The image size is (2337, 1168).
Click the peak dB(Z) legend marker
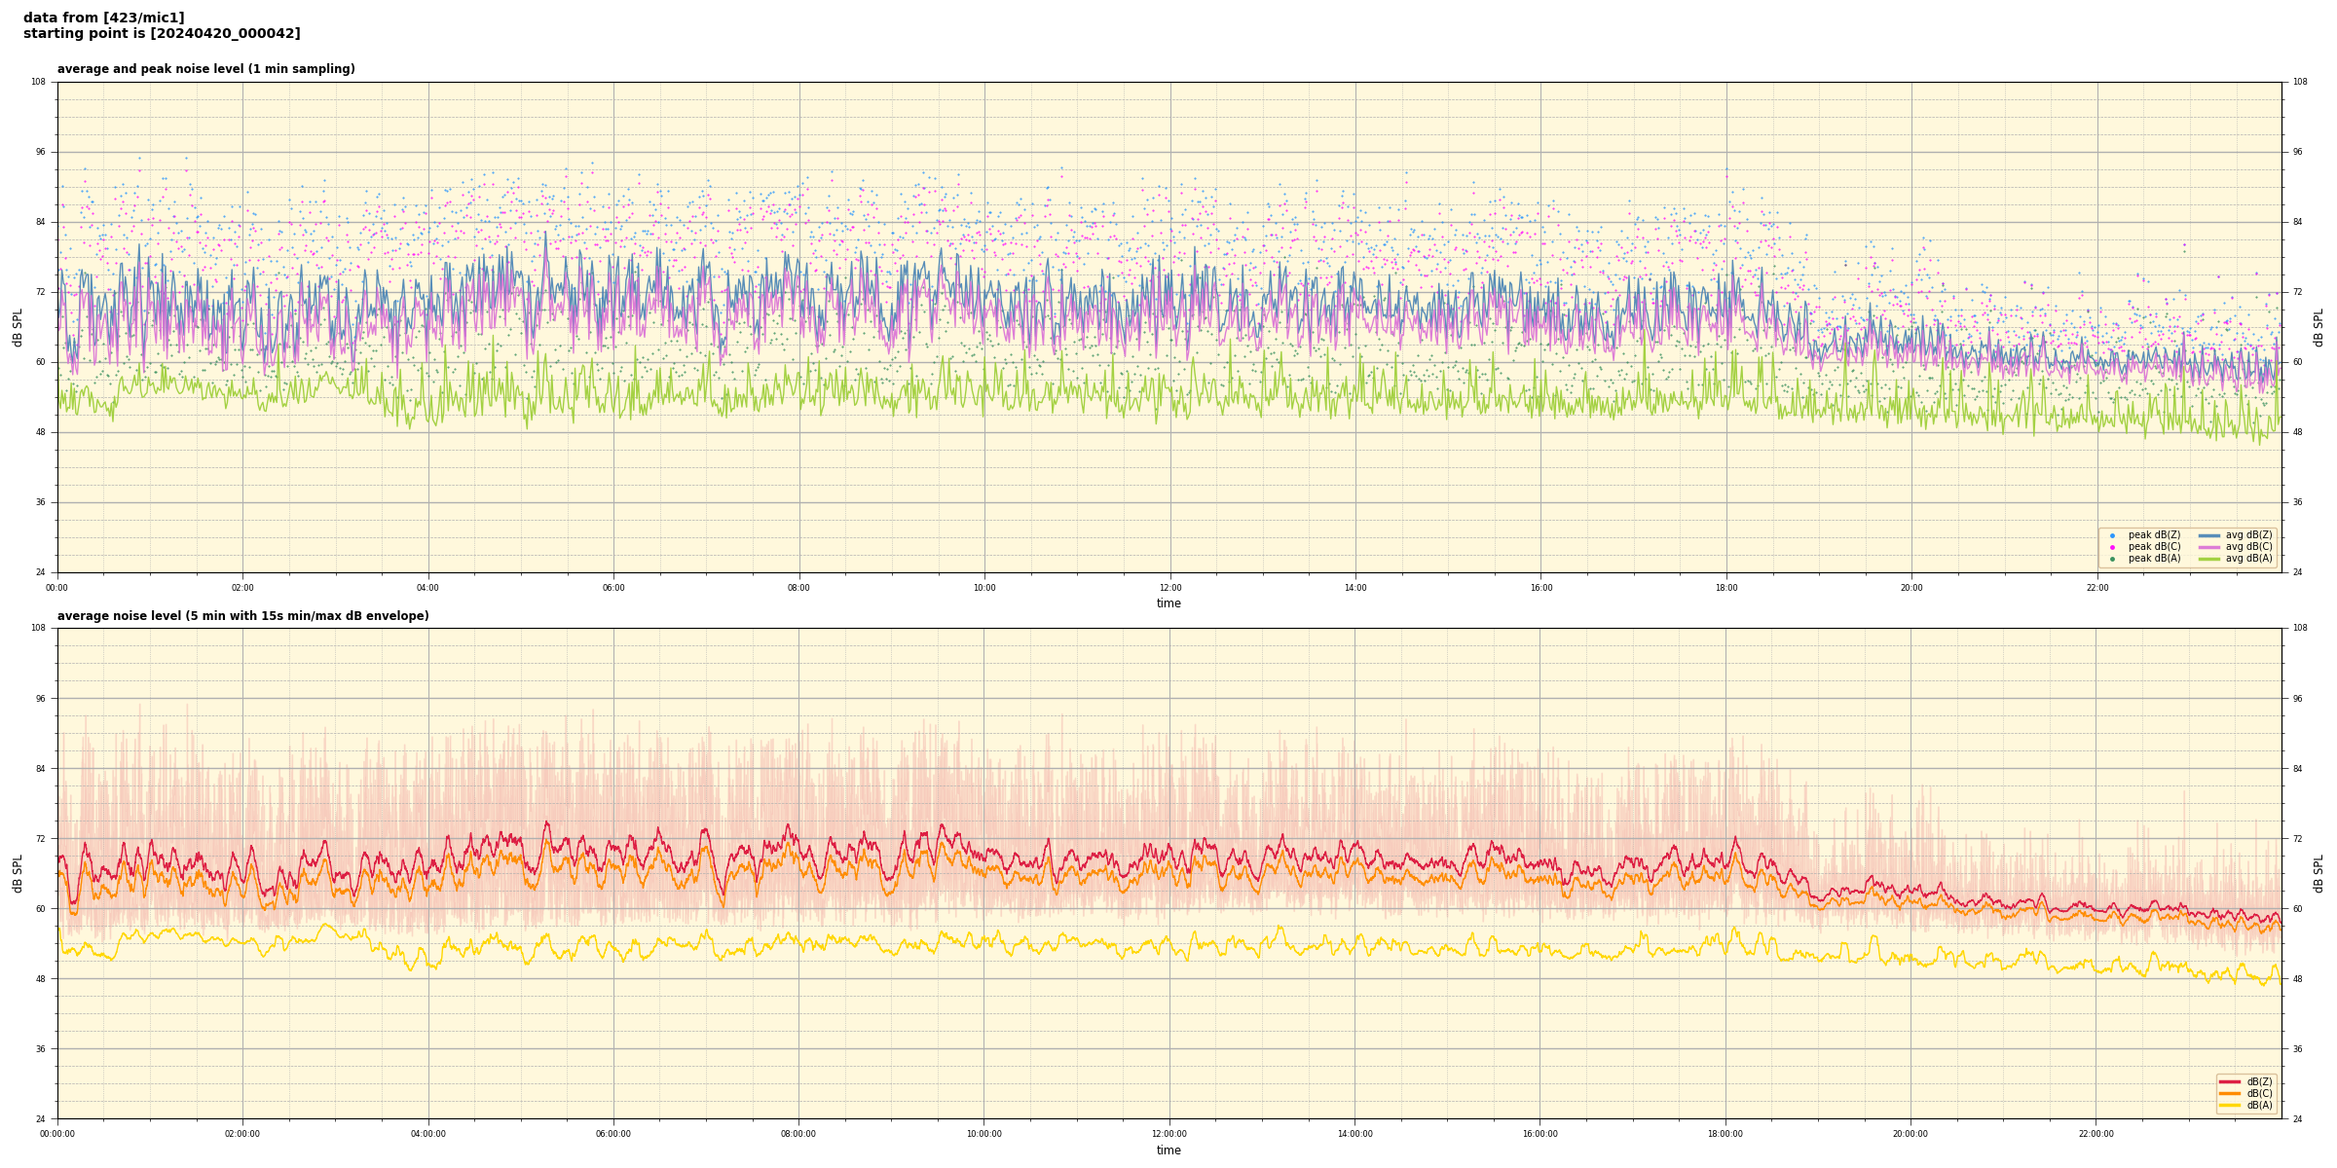point(2112,535)
